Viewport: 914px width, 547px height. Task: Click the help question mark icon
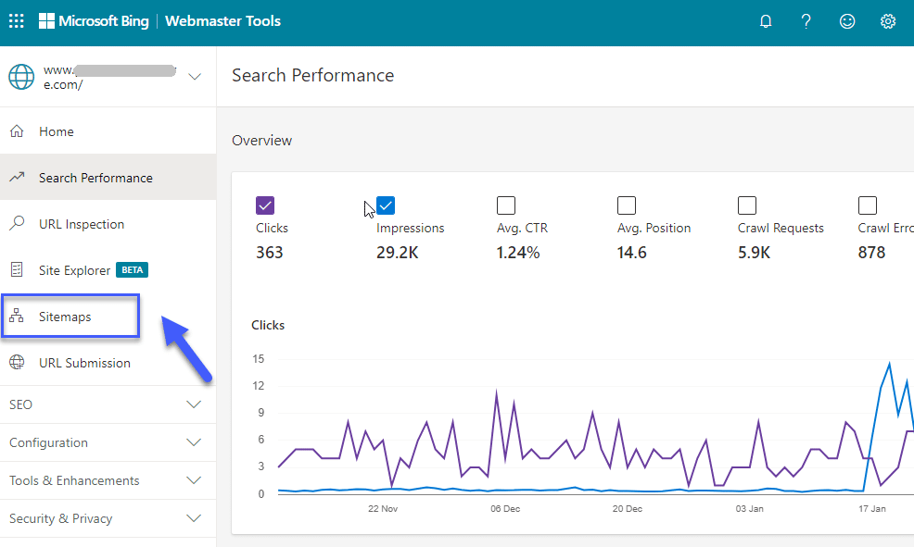pos(806,21)
